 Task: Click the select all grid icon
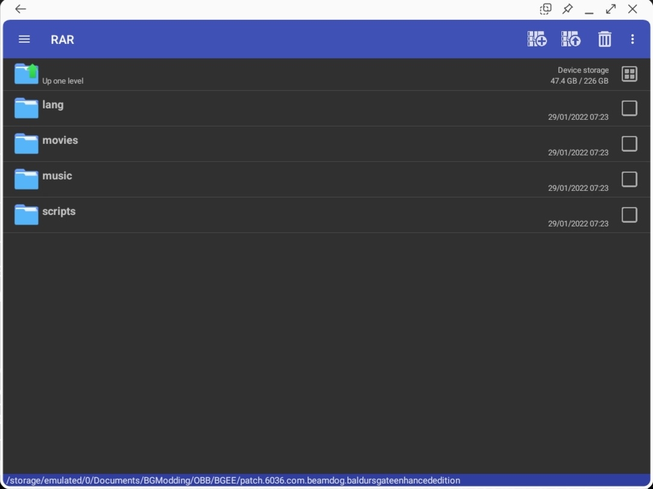[x=629, y=74]
